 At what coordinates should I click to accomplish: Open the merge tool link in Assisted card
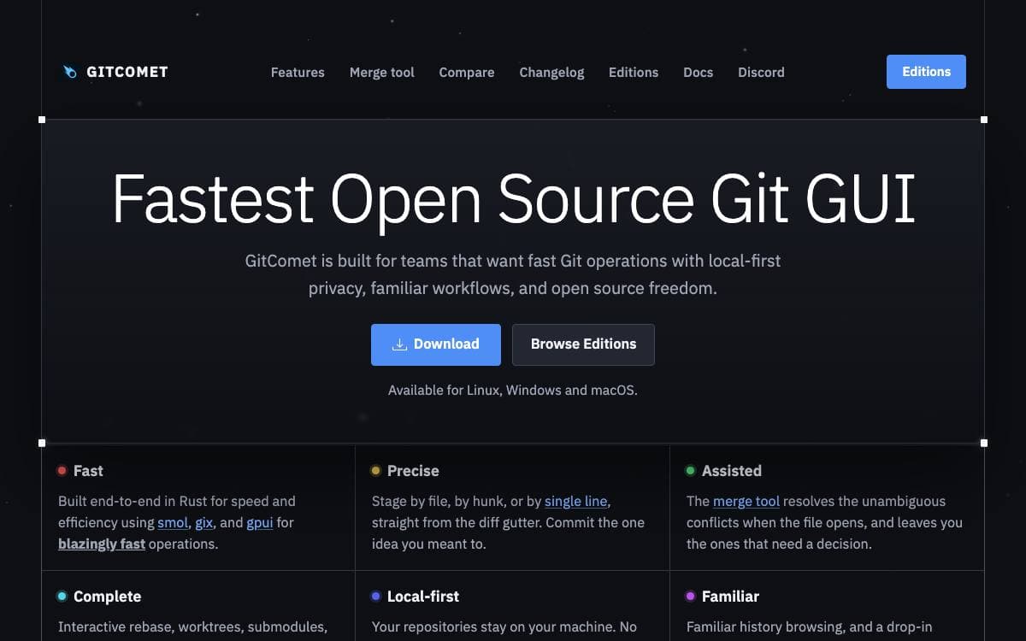(746, 501)
